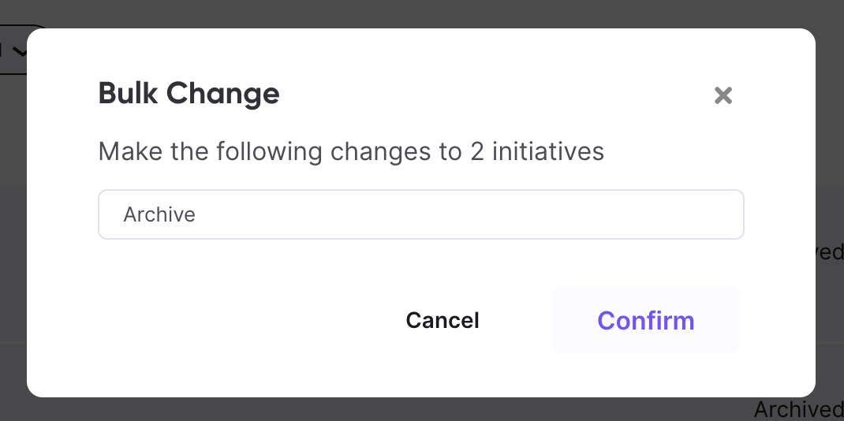The height and width of the screenshot is (421, 844).
Task: Apply changes to 2 initiatives via Confirm
Action: click(x=645, y=320)
